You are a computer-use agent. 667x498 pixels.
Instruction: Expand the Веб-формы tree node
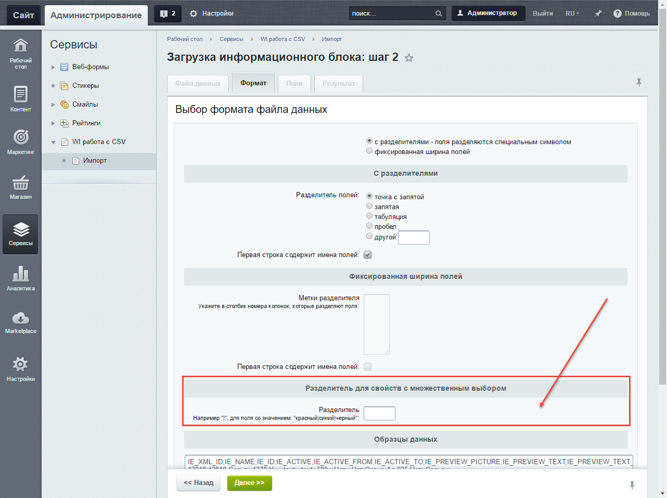(x=53, y=67)
